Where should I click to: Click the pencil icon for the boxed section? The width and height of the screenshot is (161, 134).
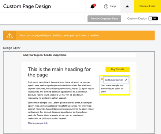(x=126, y=80)
